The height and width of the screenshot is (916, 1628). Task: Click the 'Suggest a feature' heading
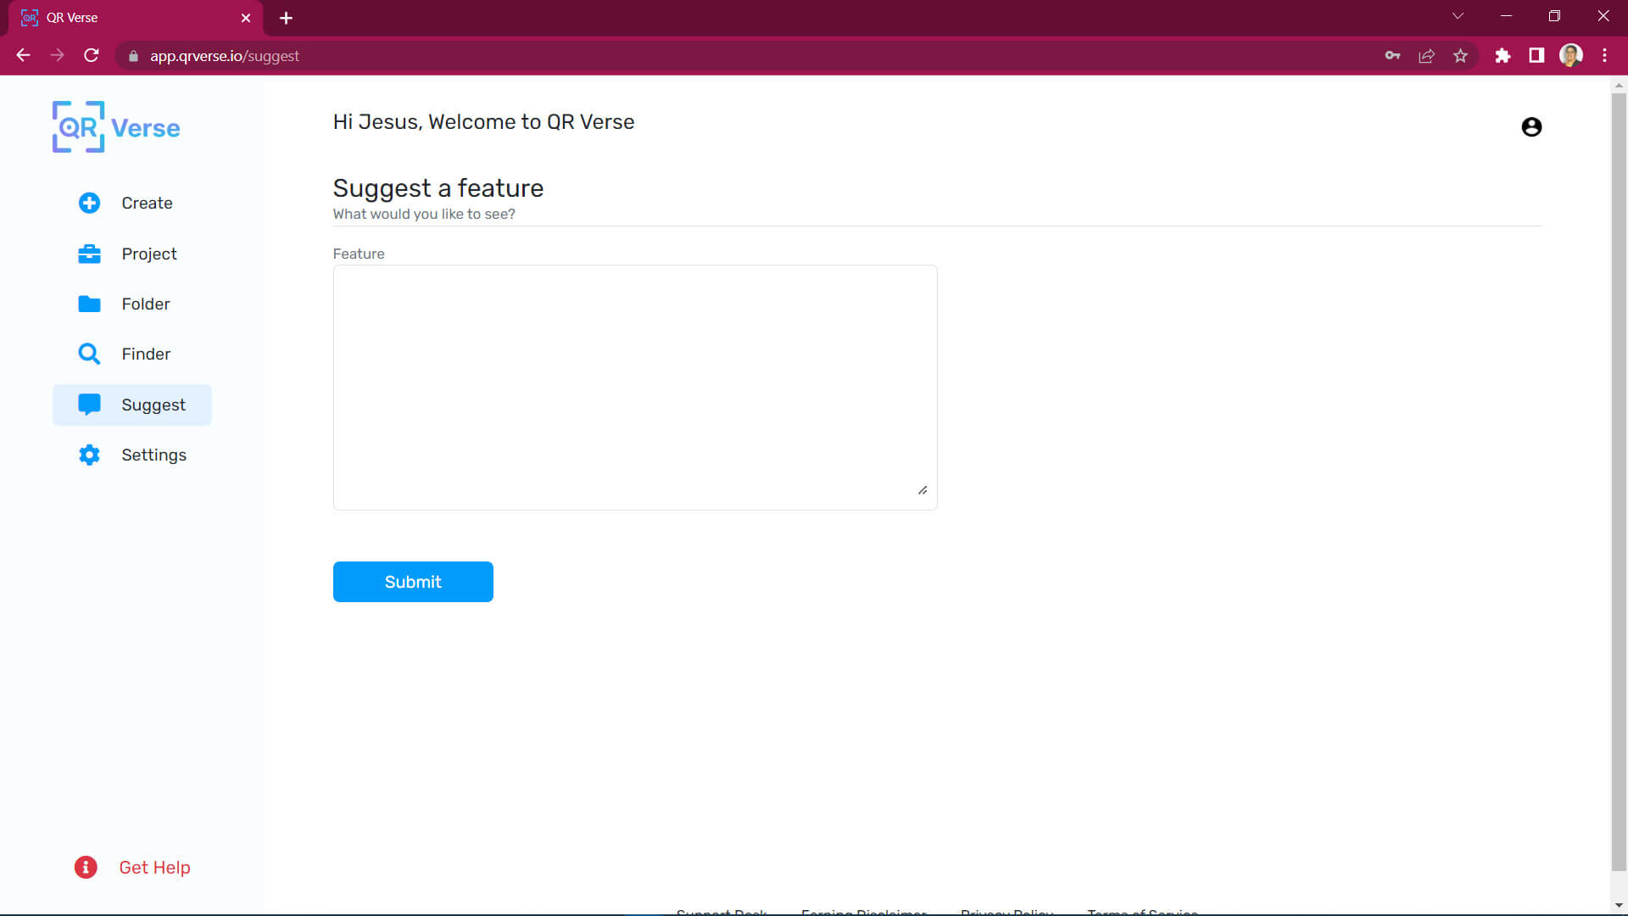pos(438,187)
